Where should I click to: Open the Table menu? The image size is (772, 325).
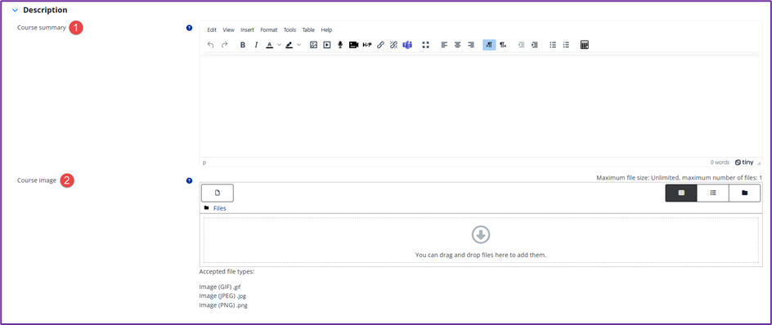click(x=308, y=30)
